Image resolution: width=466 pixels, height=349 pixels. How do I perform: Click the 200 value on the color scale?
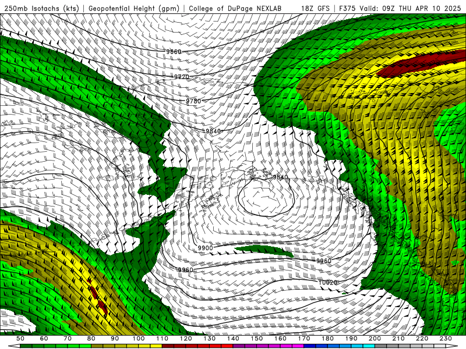tap(375, 339)
